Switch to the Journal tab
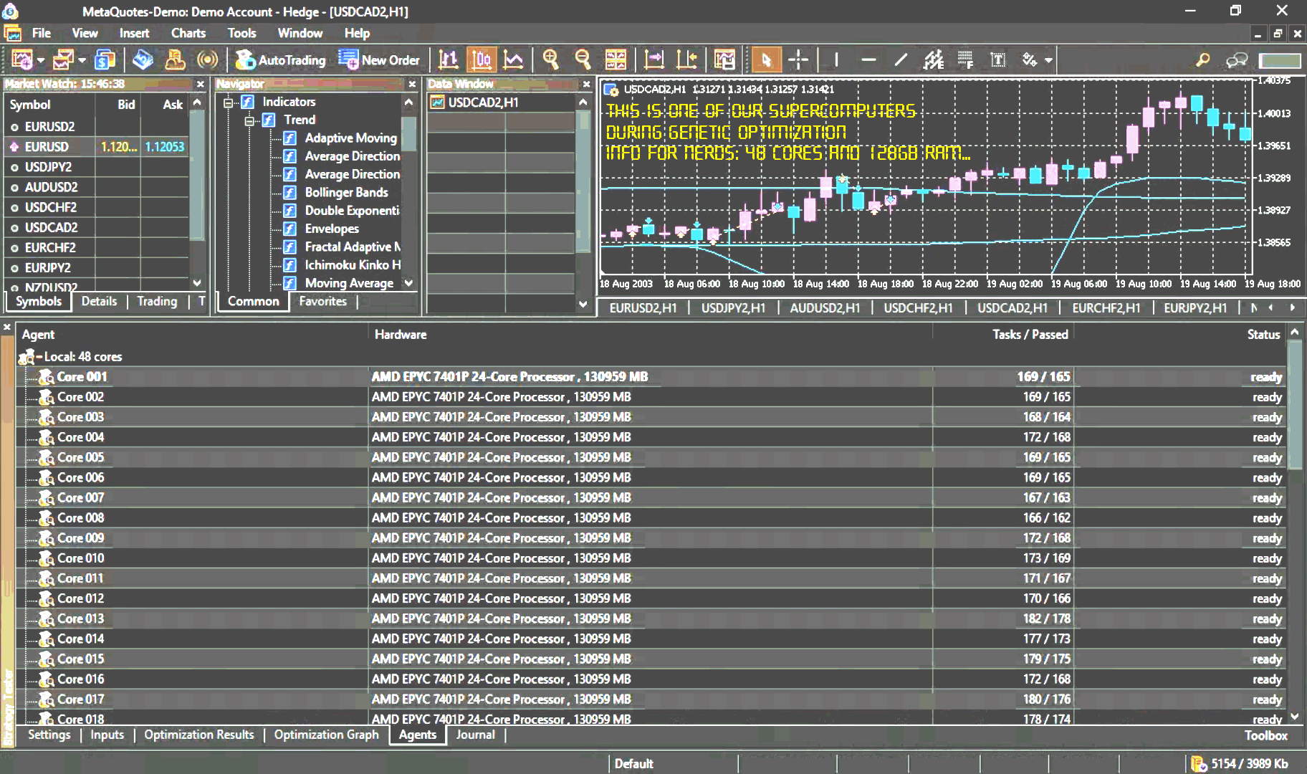This screenshot has height=774, width=1307. pyautogui.click(x=475, y=735)
